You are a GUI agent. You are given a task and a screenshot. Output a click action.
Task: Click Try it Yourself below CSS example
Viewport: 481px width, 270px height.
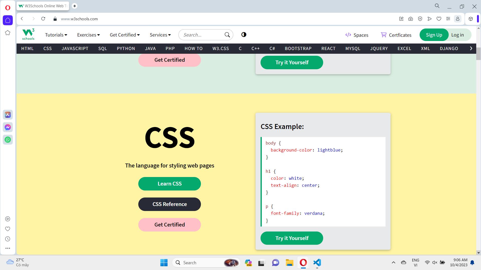292,238
